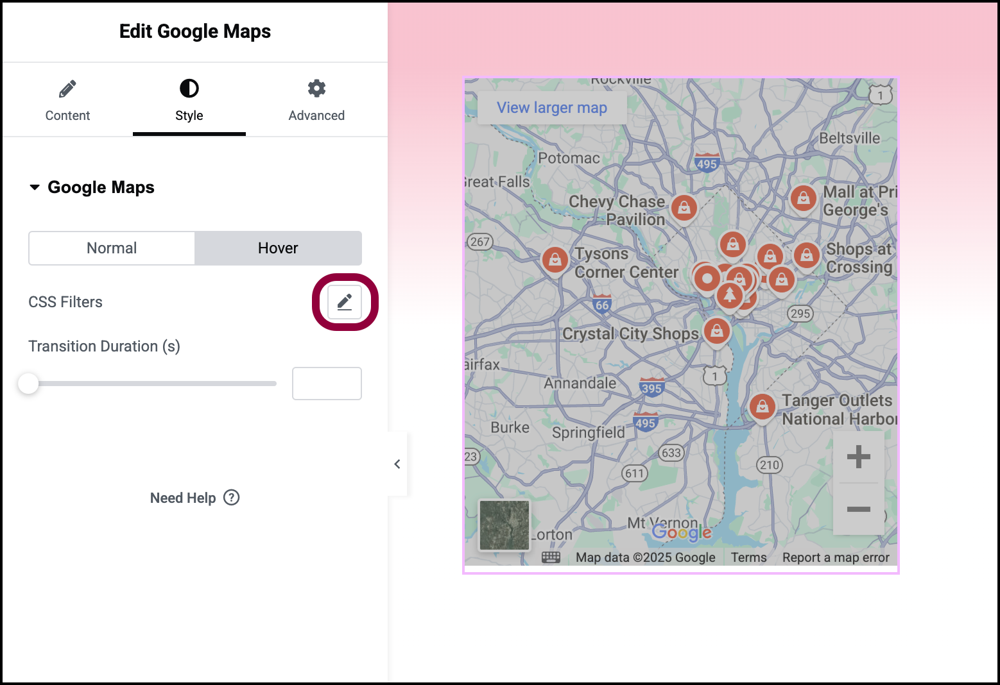Click the Transition Duration slider track
Viewport: 1000px width, 685px height.
153,384
